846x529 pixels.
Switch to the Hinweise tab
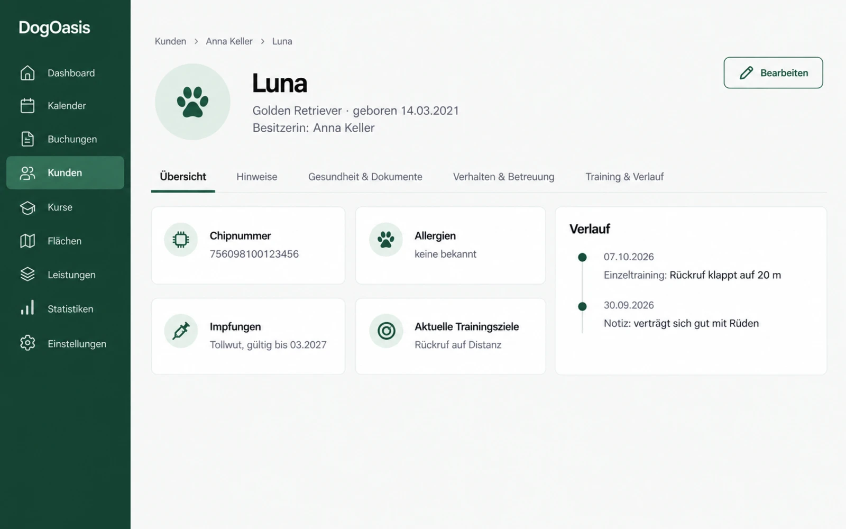pyautogui.click(x=256, y=177)
